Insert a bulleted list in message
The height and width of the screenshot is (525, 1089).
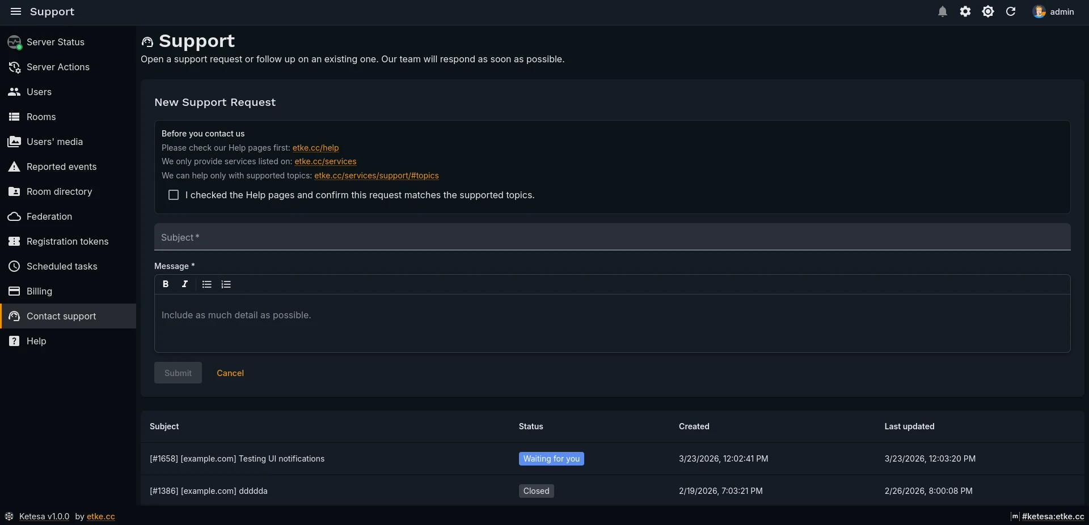pyautogui.click(x=207, y=284)
